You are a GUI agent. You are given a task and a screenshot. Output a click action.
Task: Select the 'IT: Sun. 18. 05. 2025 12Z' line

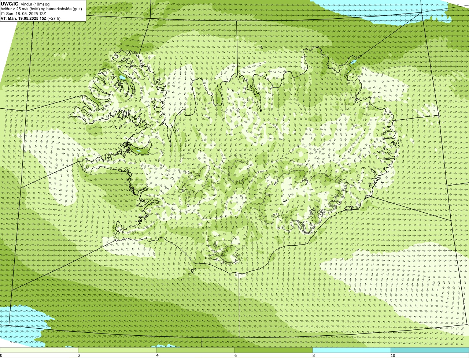click(23, 14)
